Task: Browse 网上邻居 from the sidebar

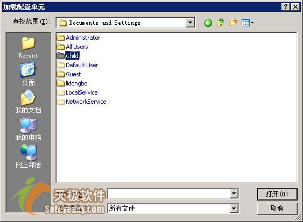Action: pos(28,156)
